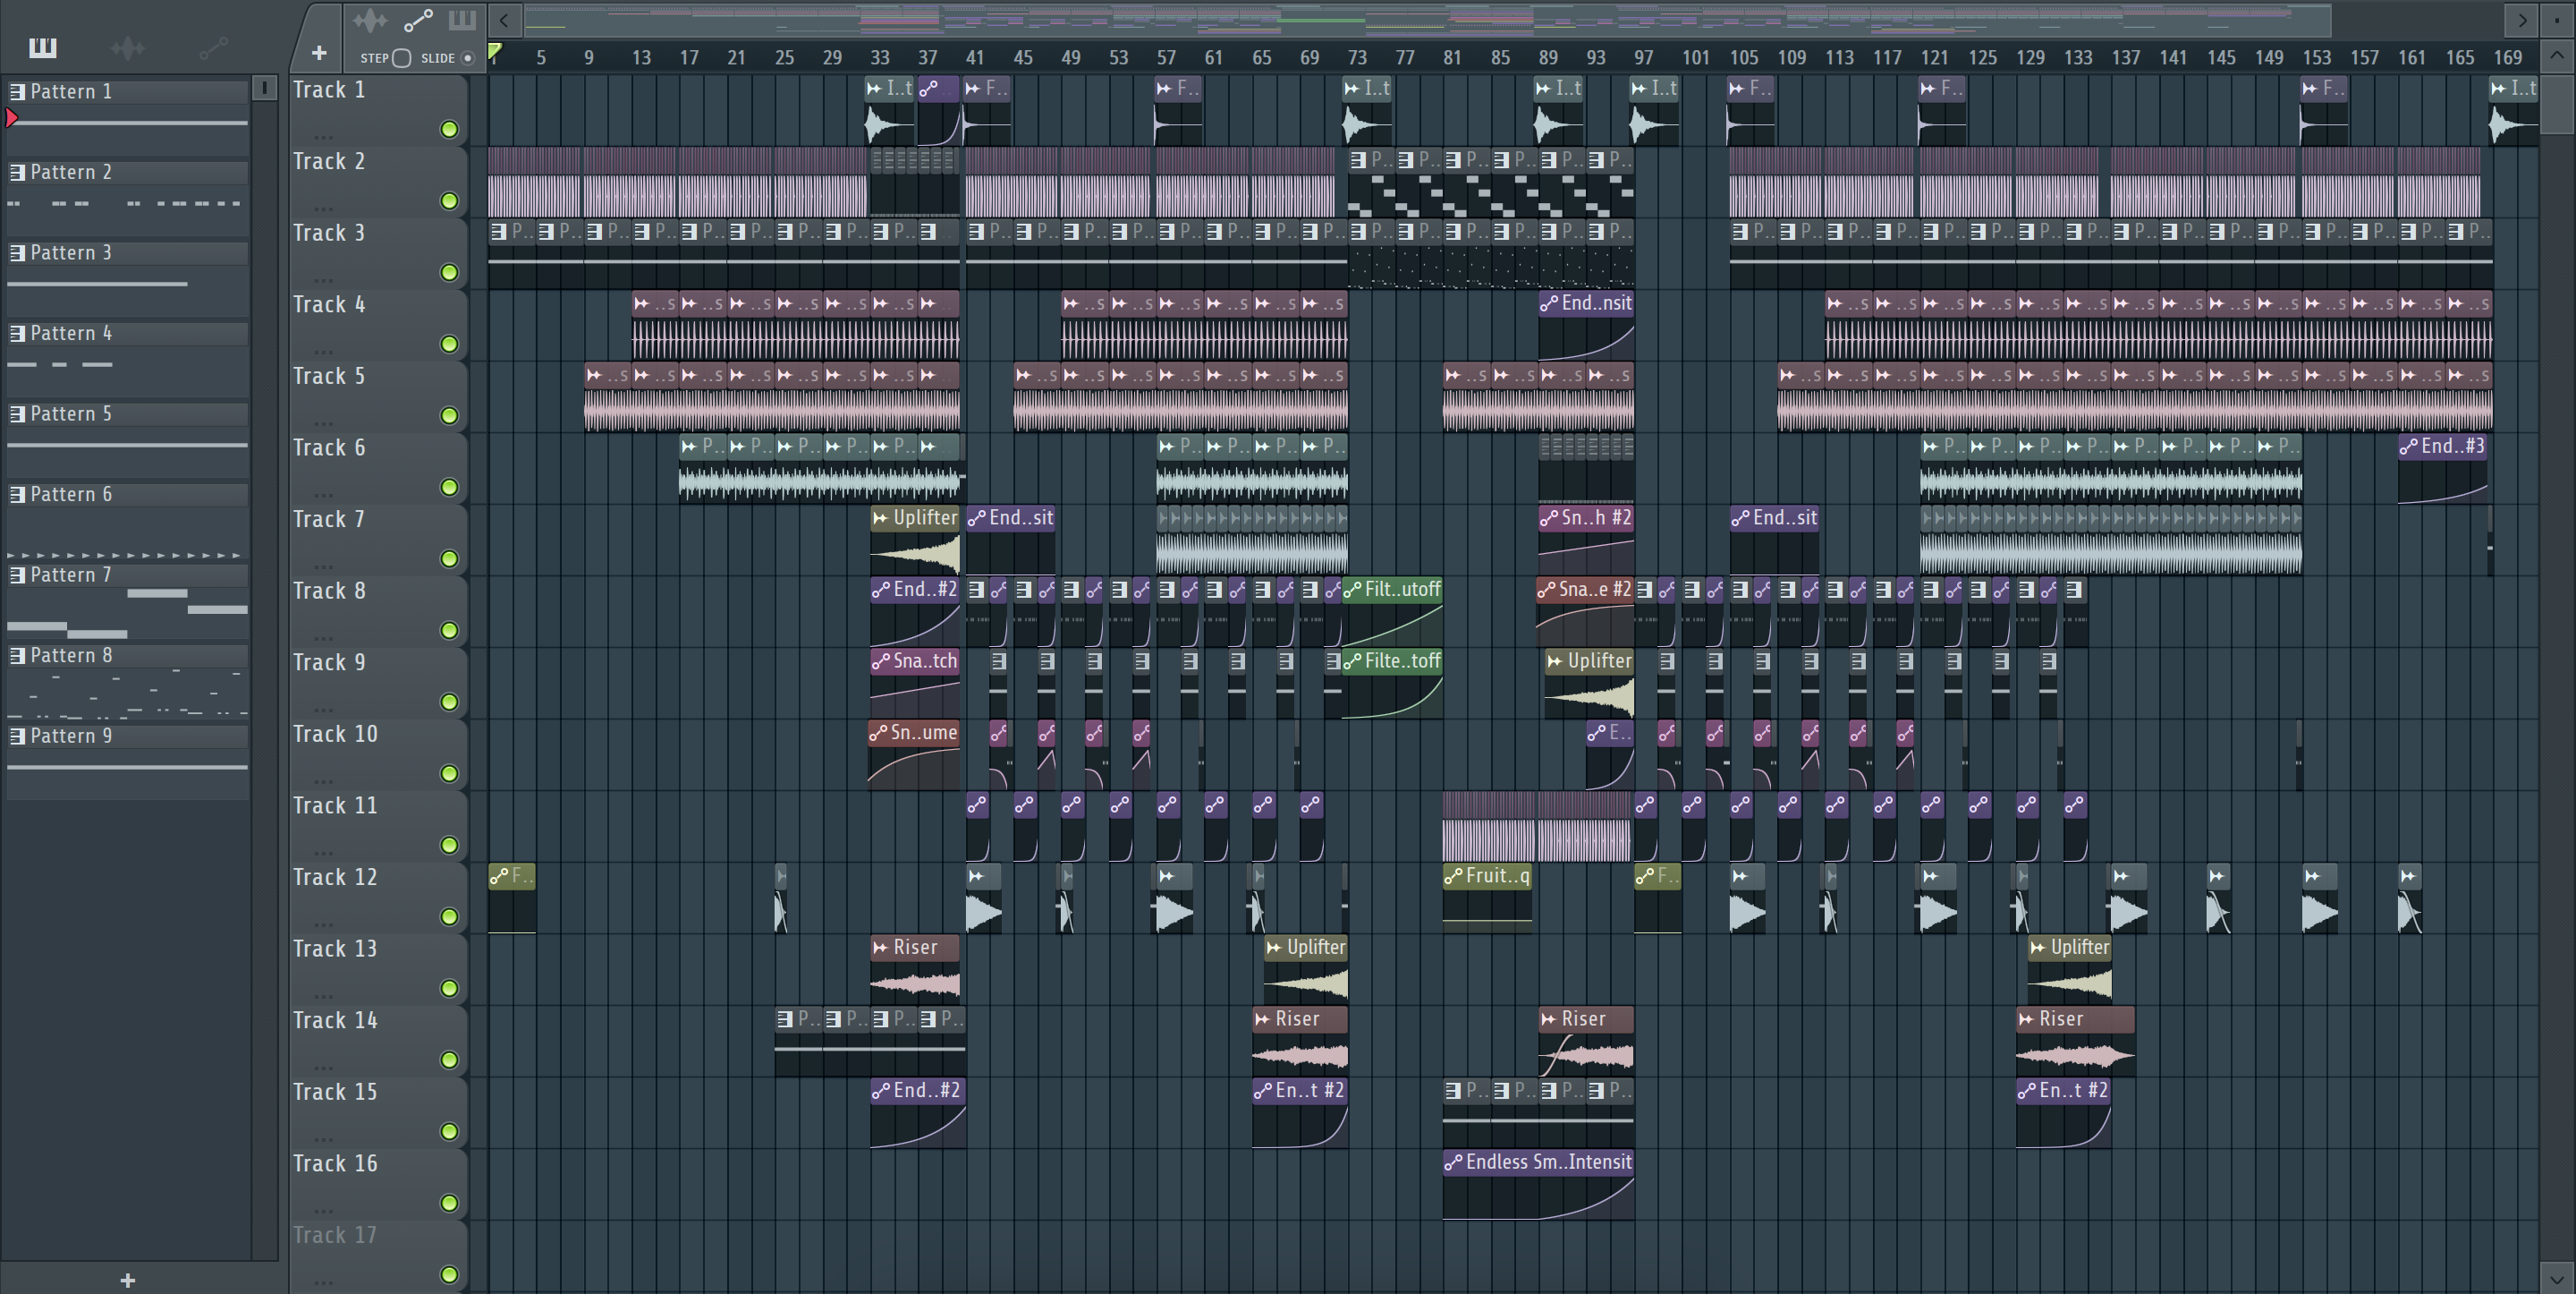Viewport: 2576px width, 1294px height.
Task: Click the Track 14 header name
Action: pos(335,1020)
